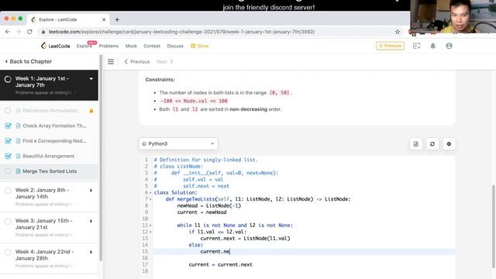The image size is (496, 279).
Task: Fold the while loop at line 11
Action: coord(150,226)
